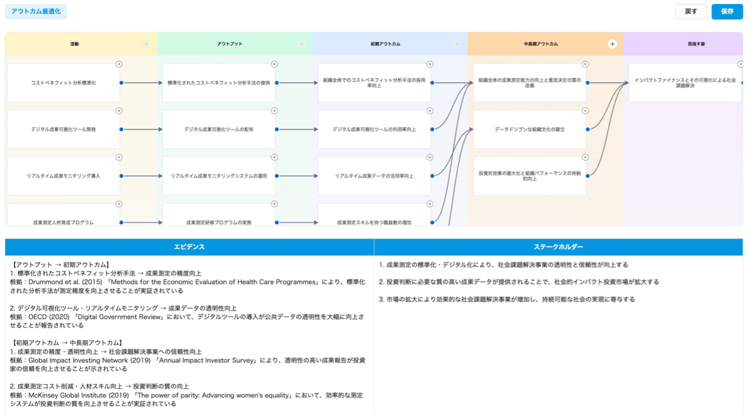The height and width of the screenshot is (417, 752).
Task: Click the 初期アウトカム column header label
Action: (385, 44)
